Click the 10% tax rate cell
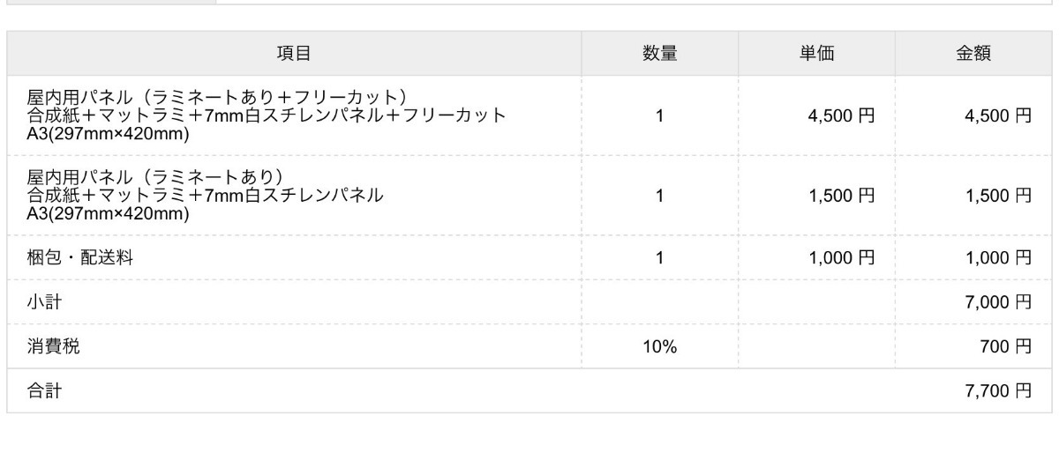 (659, 347)
